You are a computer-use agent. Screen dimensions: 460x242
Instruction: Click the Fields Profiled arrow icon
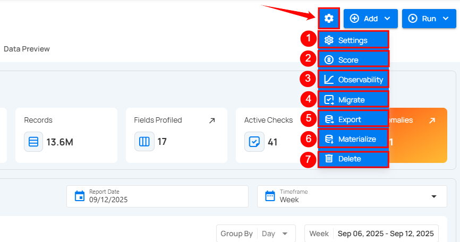212,120
